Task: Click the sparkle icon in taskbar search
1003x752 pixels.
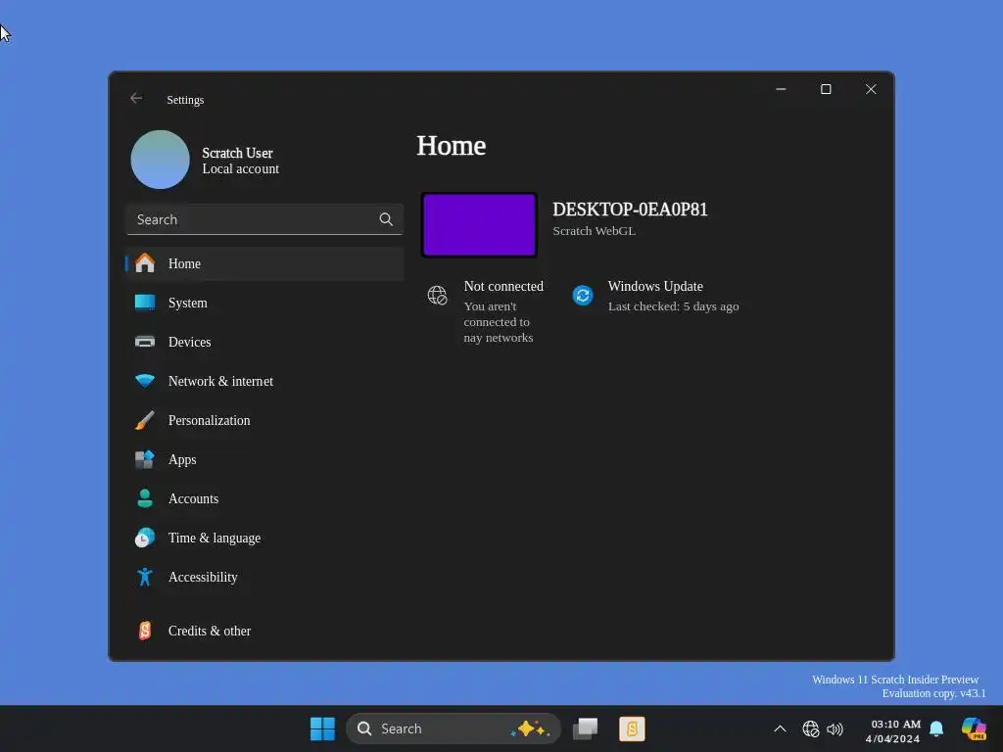Action: (530, 728)
